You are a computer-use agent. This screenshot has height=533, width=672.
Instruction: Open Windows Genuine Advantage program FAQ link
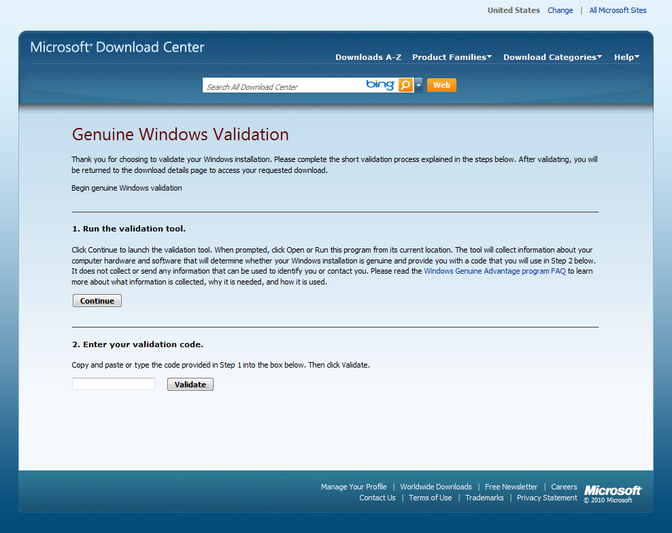494,271
